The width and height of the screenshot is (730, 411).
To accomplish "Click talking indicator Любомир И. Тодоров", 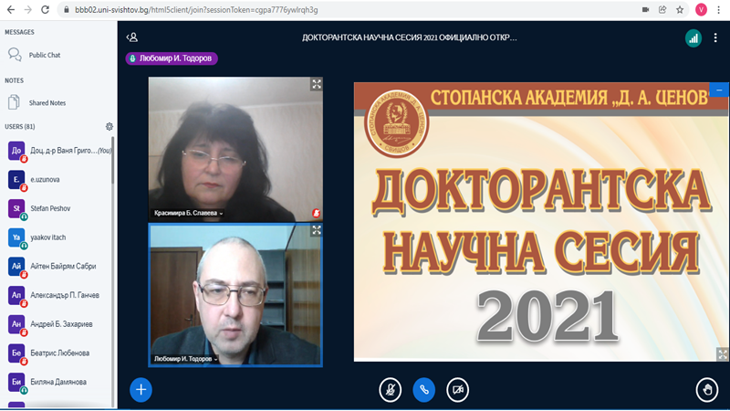I will 172,58.
